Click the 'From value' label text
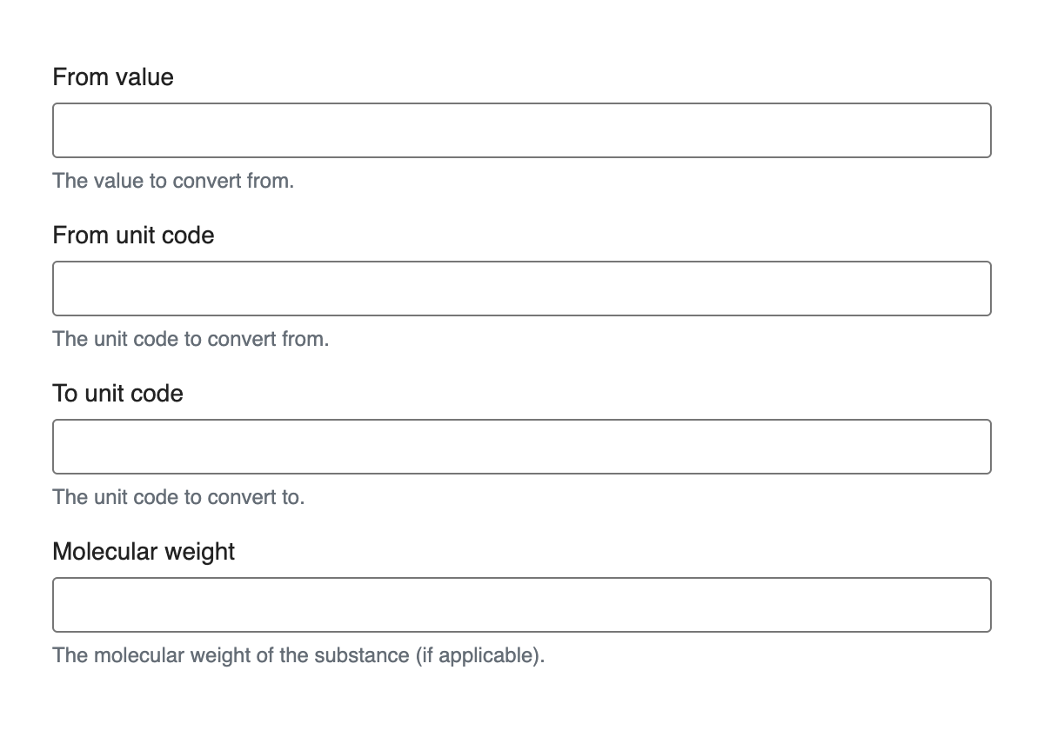This screenshot has width=1044, height=730. click(113, 77)
